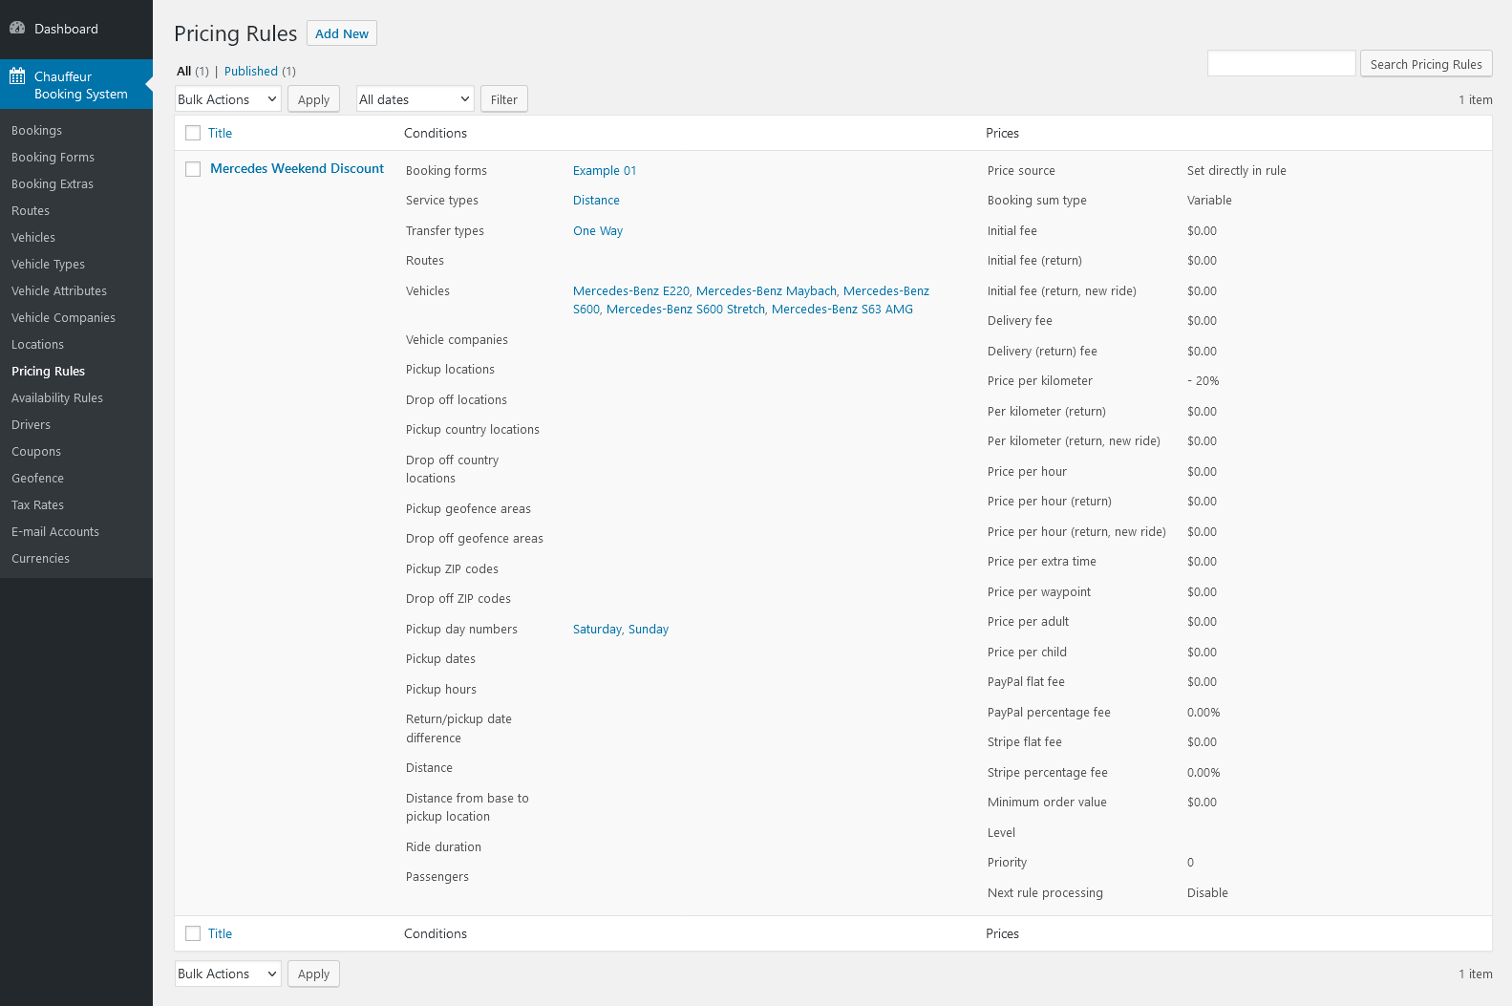Viewport: 1512px width, 1006px height.
Task: Show only Published pricing rules
Action: (251, 72)
